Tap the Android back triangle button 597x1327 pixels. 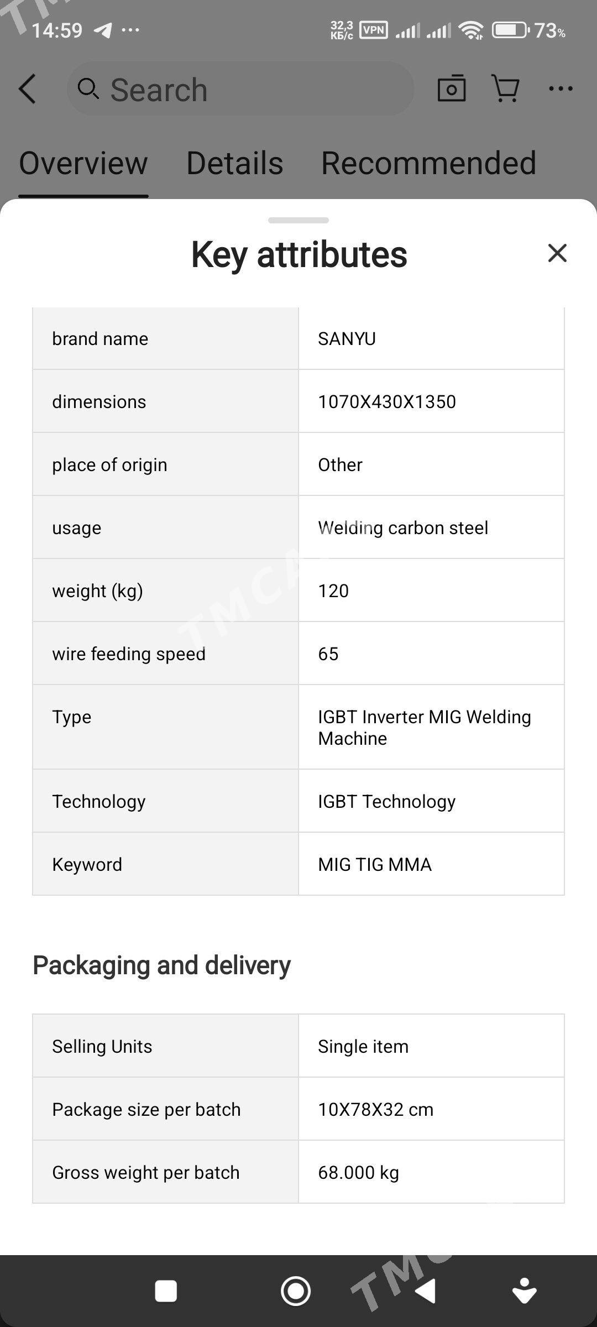click(426, 1291)
